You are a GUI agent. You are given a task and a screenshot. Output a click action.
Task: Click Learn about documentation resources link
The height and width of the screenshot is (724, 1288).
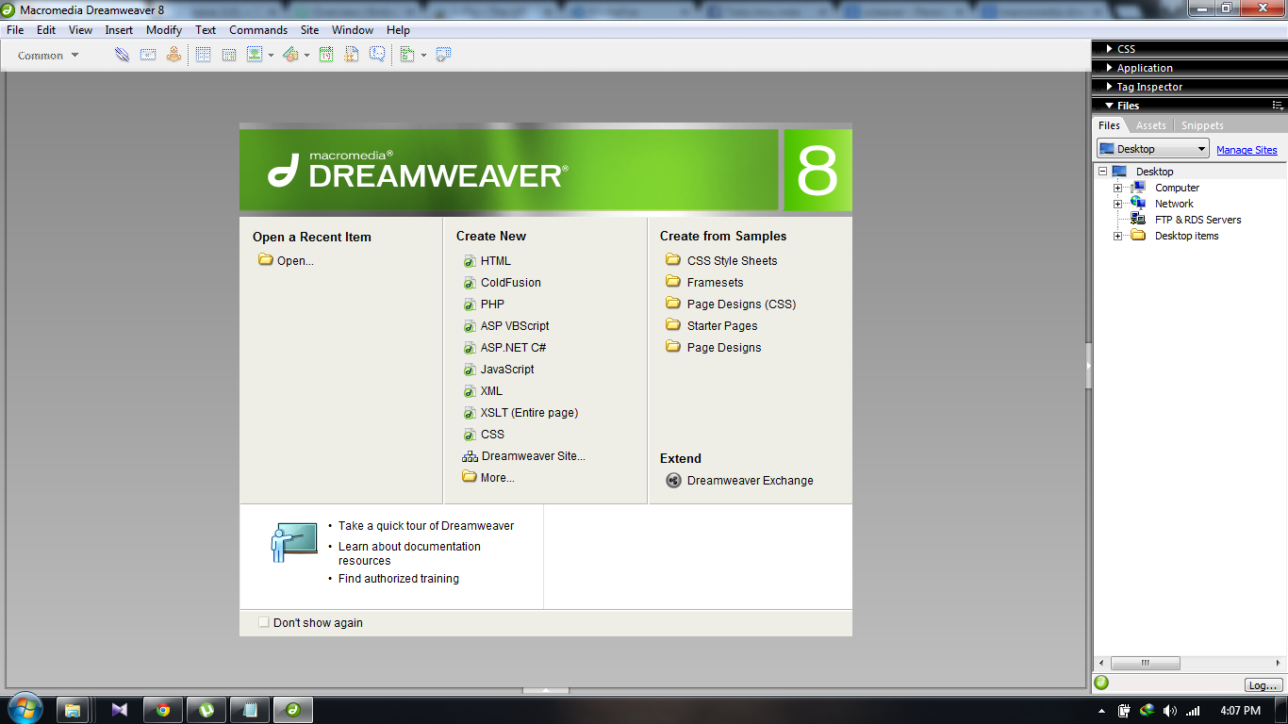(x=409, y=553)
